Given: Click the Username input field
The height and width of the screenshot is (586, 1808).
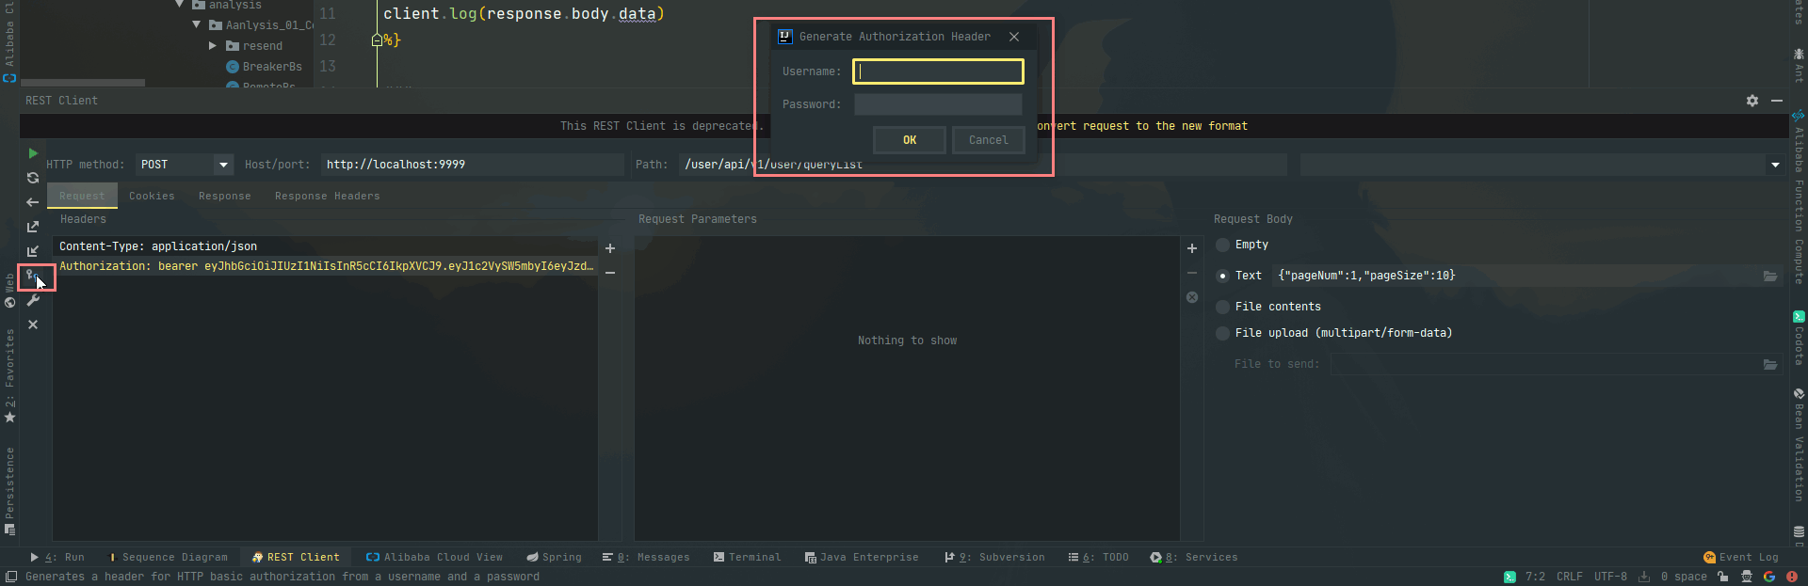Looking at the screenshot, I should click(x=938, y=71).
